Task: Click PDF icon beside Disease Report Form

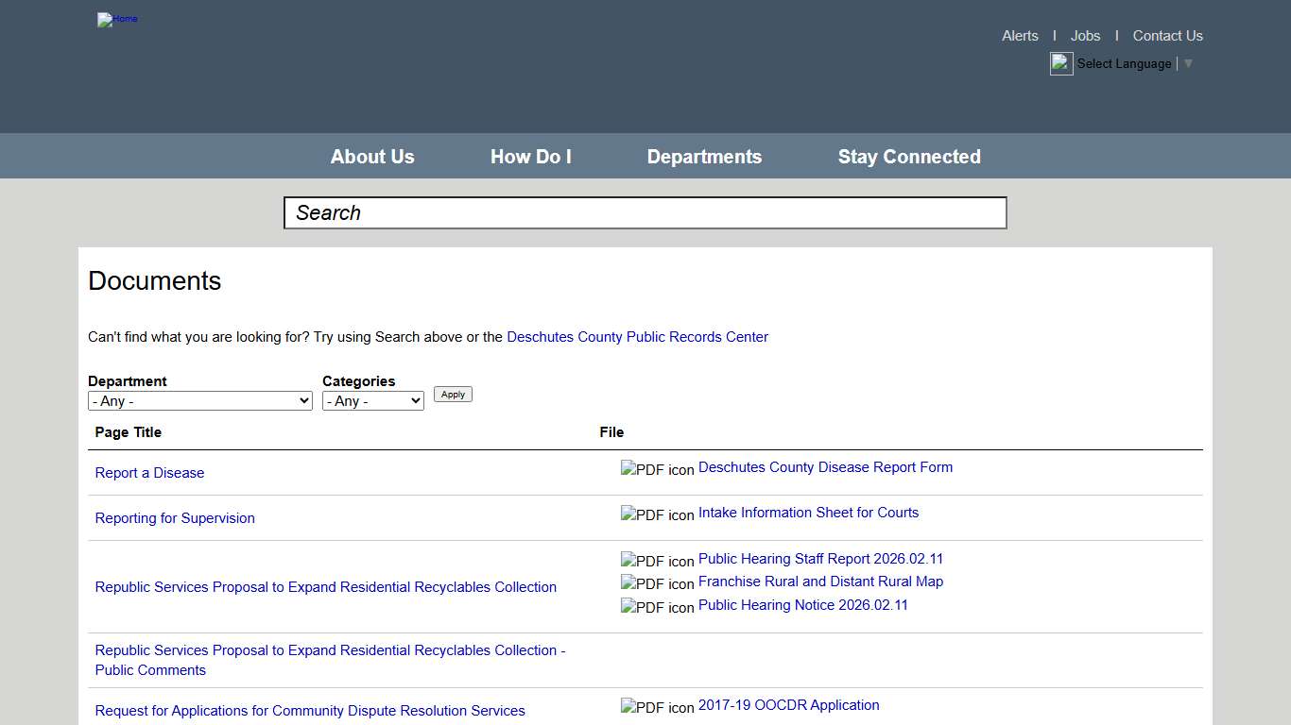Action: coord(657,469)
